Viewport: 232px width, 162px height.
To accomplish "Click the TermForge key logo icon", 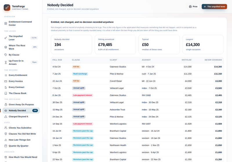I will click(7, 8).
